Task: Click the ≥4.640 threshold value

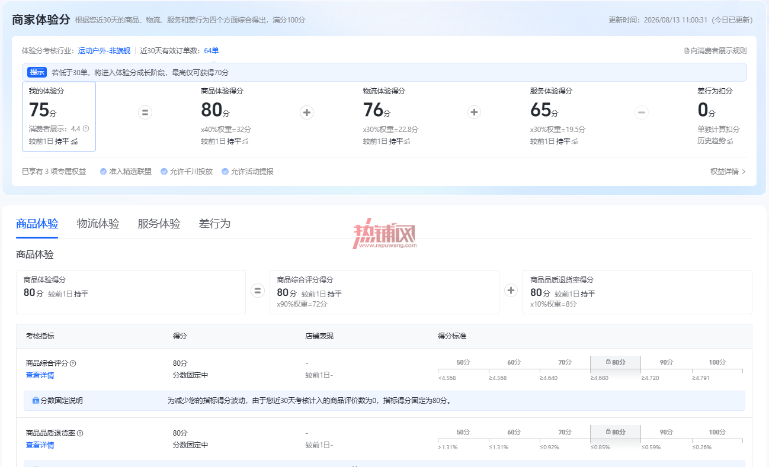Action: point(549,378)
